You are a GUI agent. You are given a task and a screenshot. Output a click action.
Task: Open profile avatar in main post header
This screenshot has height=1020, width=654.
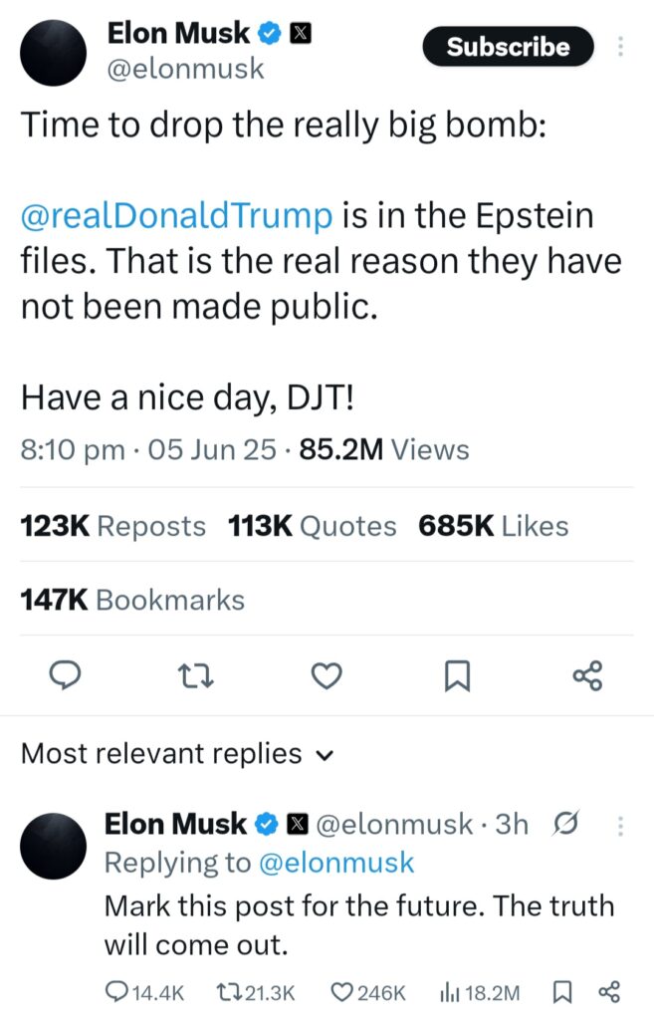pos(54,53)
